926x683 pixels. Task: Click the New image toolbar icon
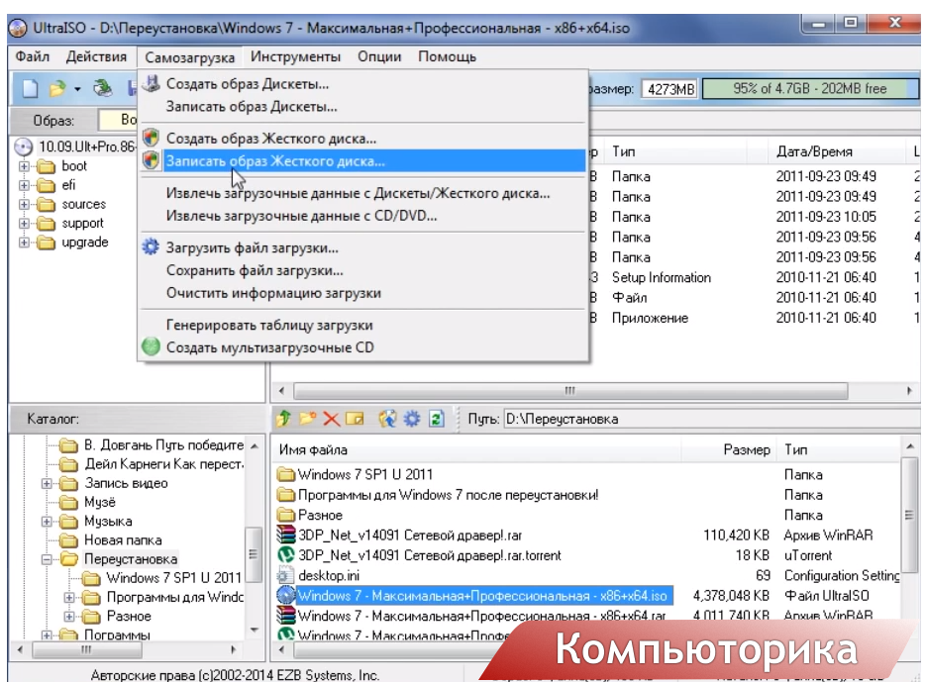(30, 89)
